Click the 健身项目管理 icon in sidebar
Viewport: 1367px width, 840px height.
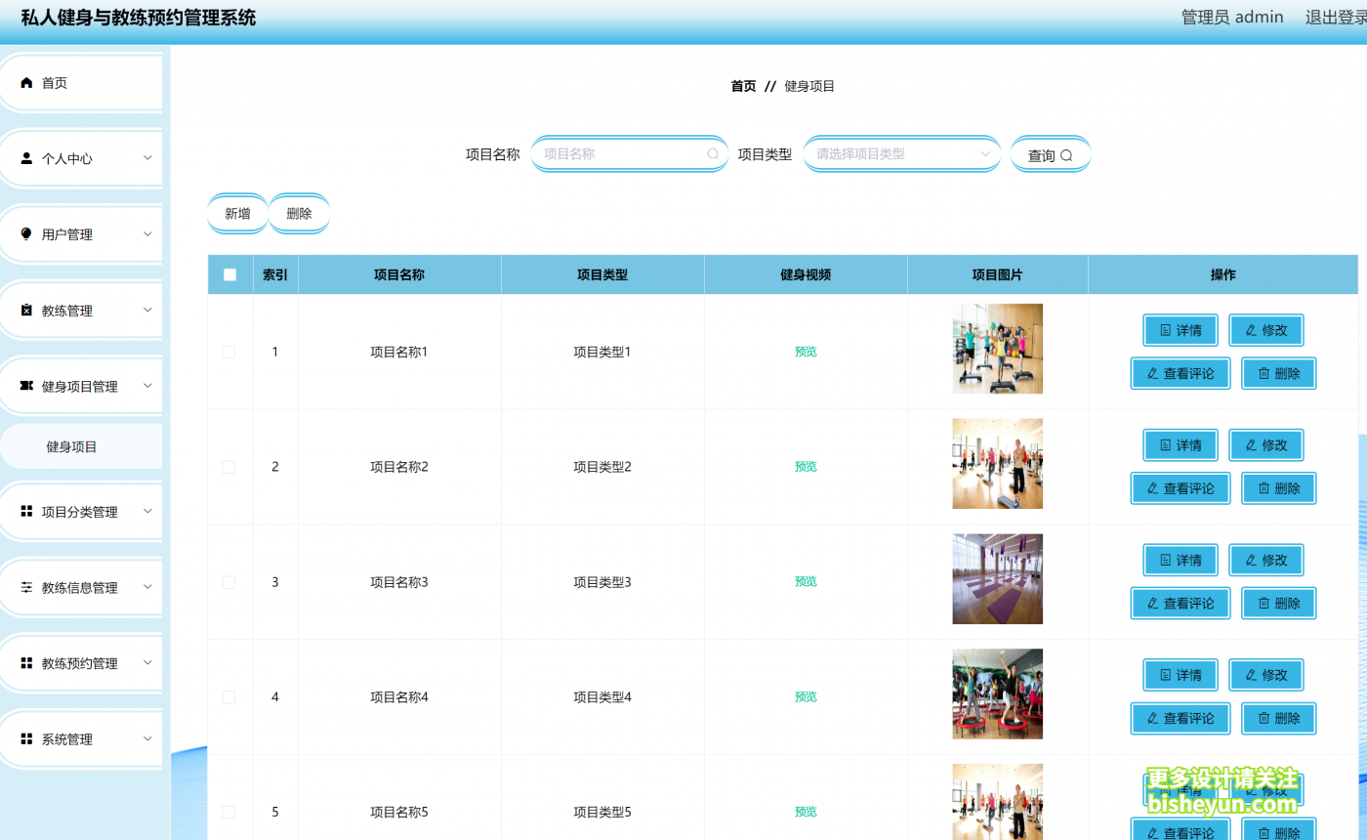coord(26,386)
